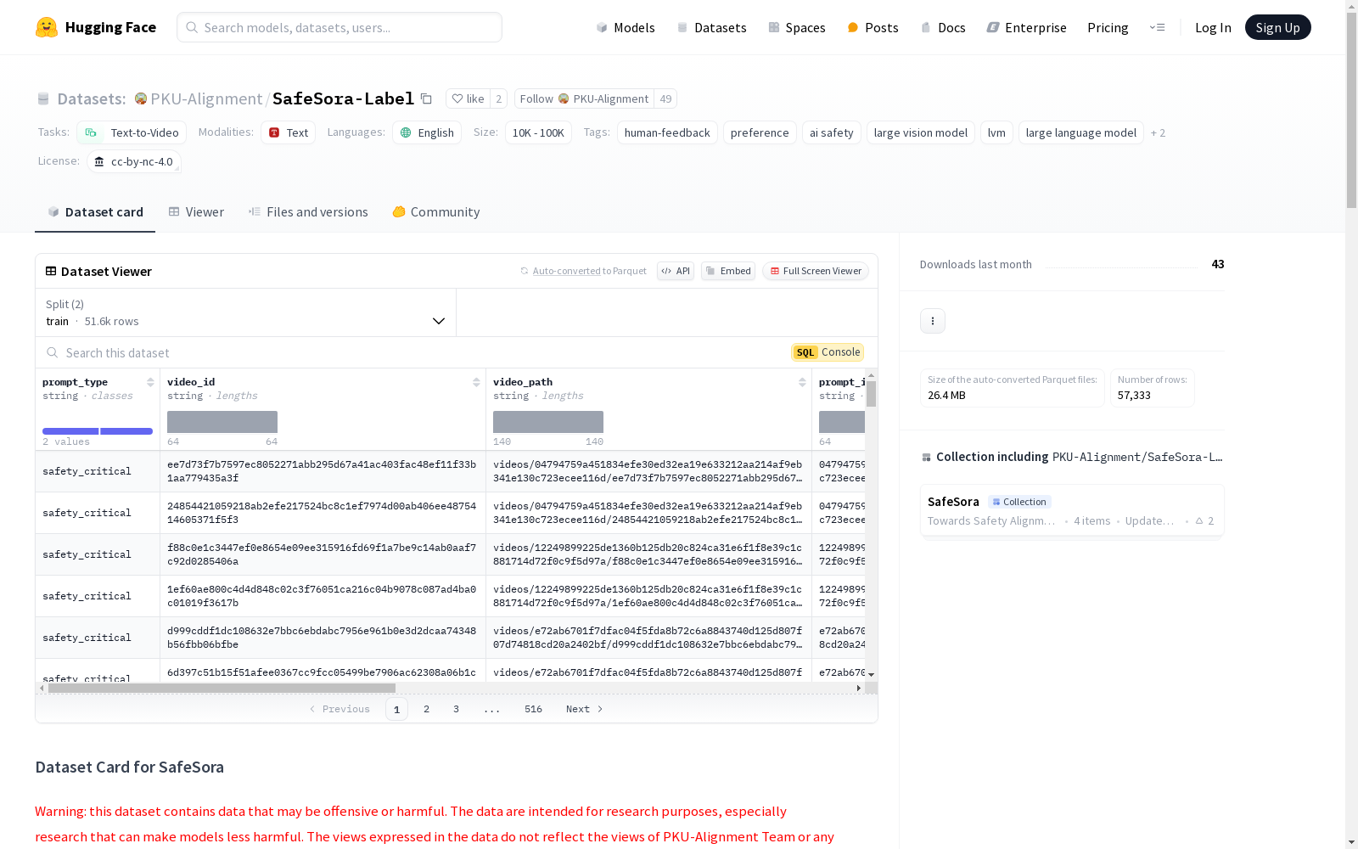This screenshot has height=849, width=1358.
Task: Click the human-feedback tag
Action: coord(667,132)
